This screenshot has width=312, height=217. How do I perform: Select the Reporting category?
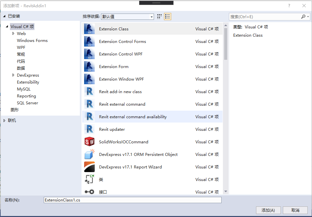pos(26,96)
